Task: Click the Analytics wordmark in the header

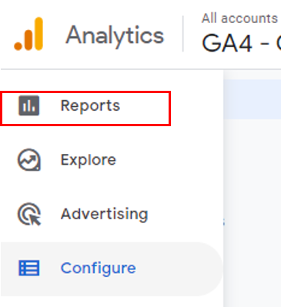Action: click(x=115, y=36)
